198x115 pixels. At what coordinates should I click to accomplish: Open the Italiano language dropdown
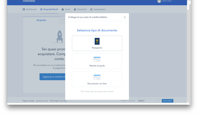click(148, 101)
